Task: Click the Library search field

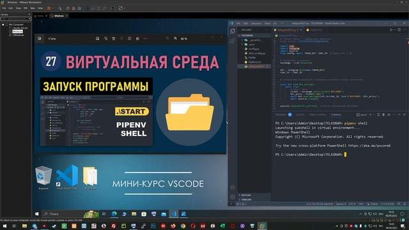Action: coord(14,19)
